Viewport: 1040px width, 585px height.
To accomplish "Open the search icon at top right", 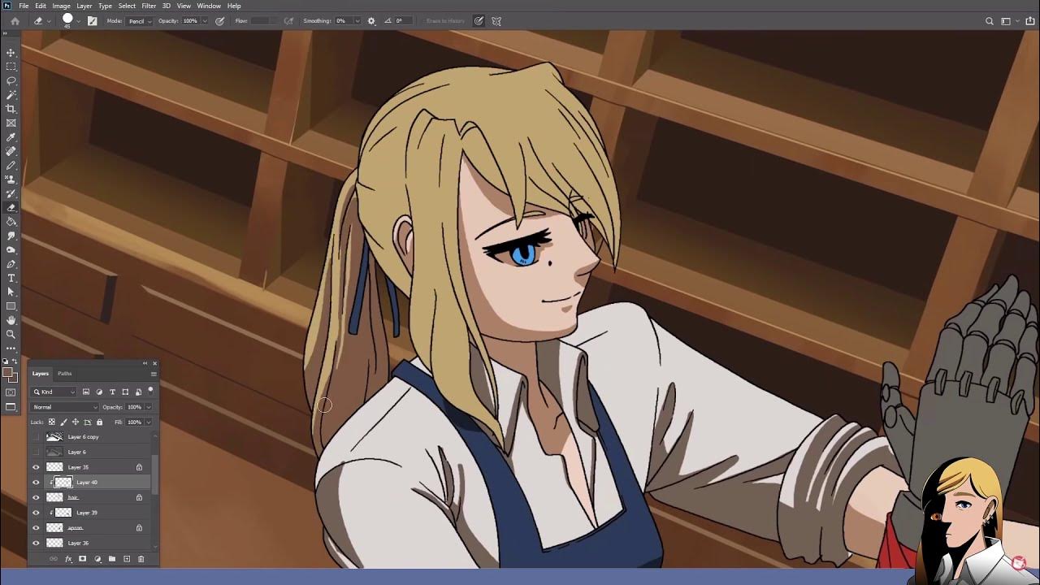I will coord(989,21).
